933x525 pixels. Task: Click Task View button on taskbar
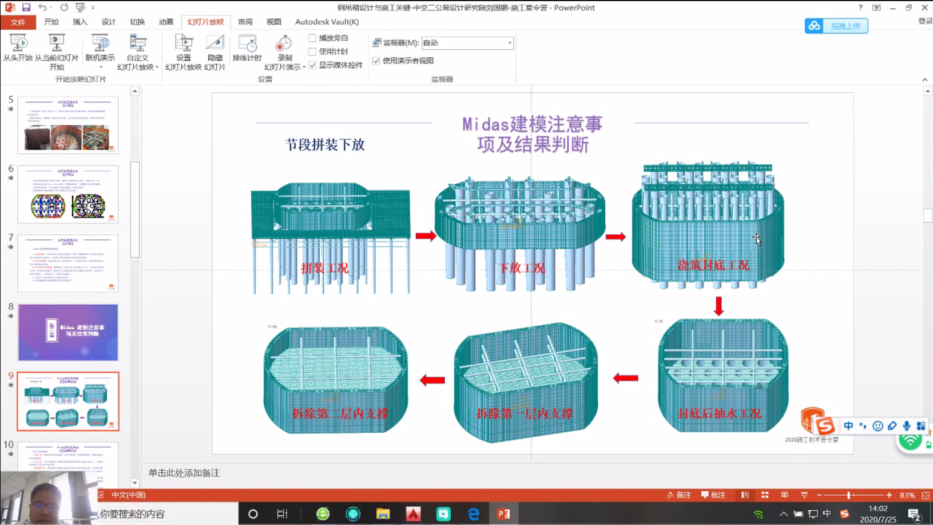click(x=282, y=514)
